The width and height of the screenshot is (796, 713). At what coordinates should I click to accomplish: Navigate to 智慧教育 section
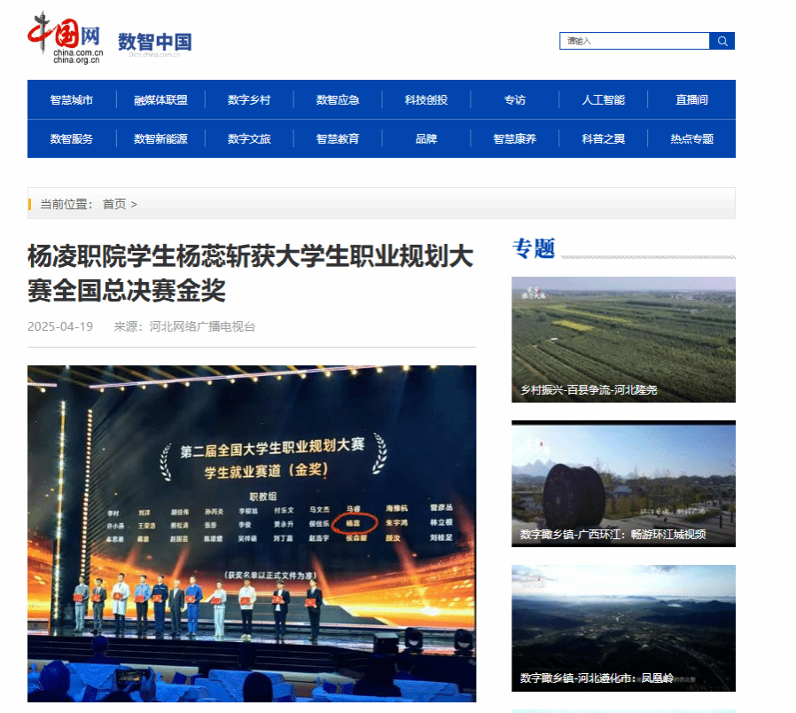coord(338,139)
